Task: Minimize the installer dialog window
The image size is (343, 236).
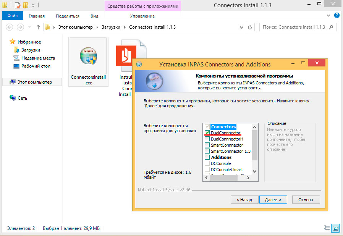Action: (x=293, y=63)
